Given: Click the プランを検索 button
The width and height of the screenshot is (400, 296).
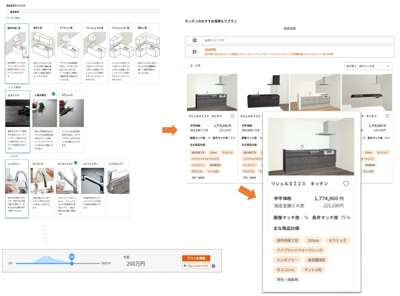Looking at the screenshot, I should 196,258.
